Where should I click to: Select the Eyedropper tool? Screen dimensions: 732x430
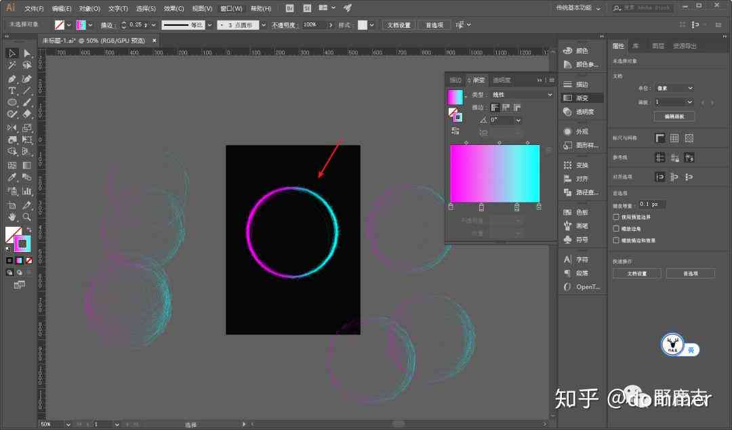click(12, 177)
